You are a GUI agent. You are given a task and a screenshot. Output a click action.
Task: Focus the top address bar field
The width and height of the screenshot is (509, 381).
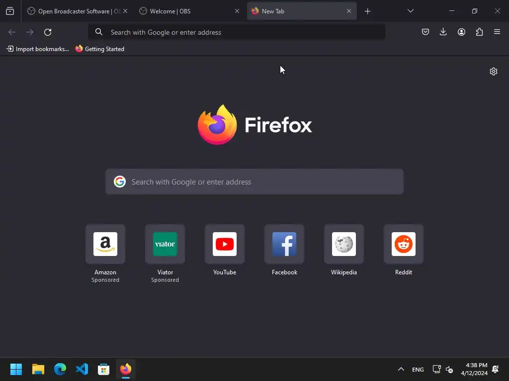(237, 32)
